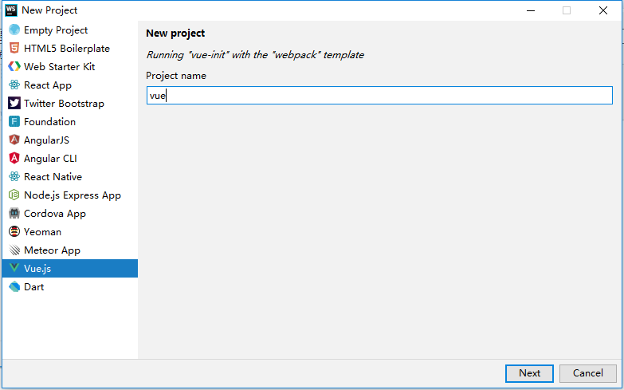Click the AngularJS shield icon
This screenshot has height=390, width=624.
[x=14, y=140]
